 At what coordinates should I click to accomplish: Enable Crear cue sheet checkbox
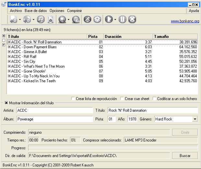pyautogui.click(x=122, y=99)
